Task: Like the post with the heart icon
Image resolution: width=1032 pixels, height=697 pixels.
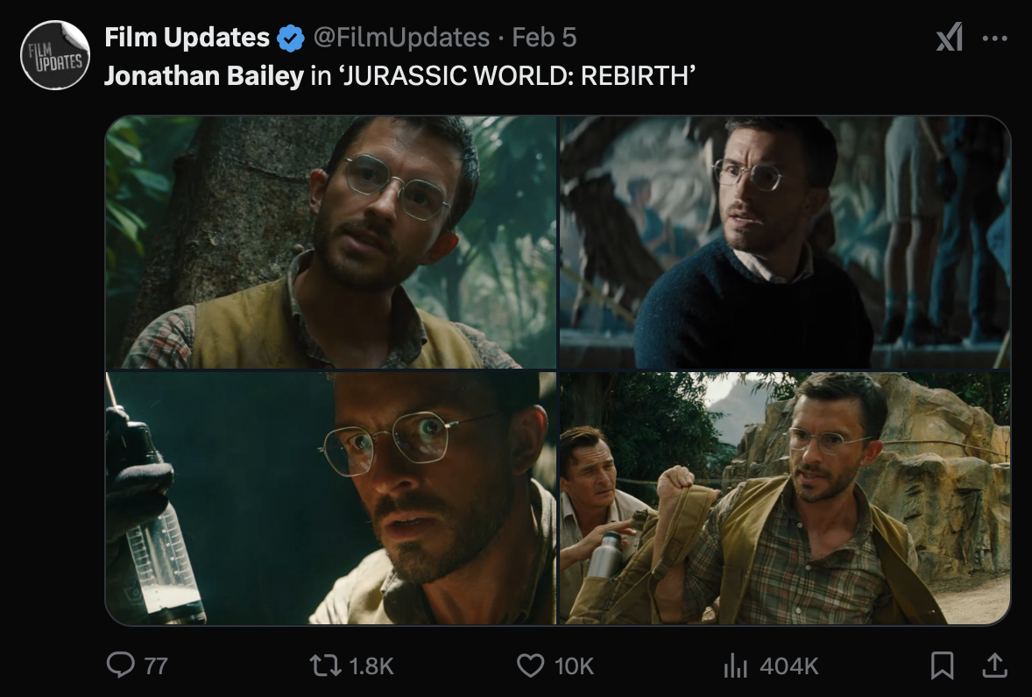Action: click(x=531, y=666)
